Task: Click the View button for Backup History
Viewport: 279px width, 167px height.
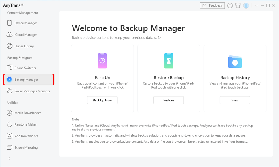Action: pyautogui.click(x=235, y=100)
